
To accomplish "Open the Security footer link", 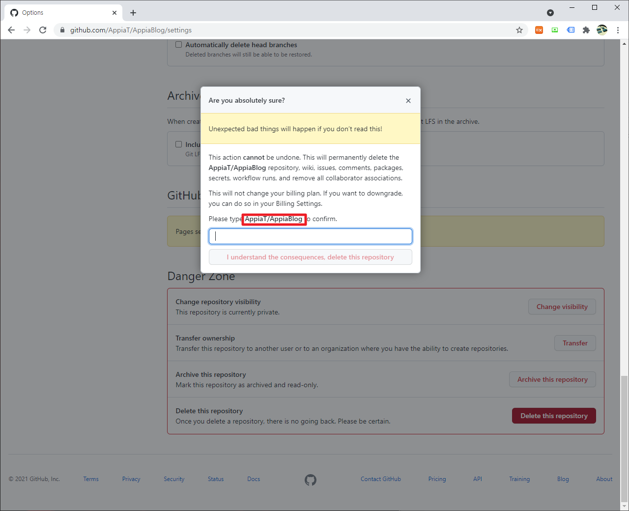I will tap(174, 479).
